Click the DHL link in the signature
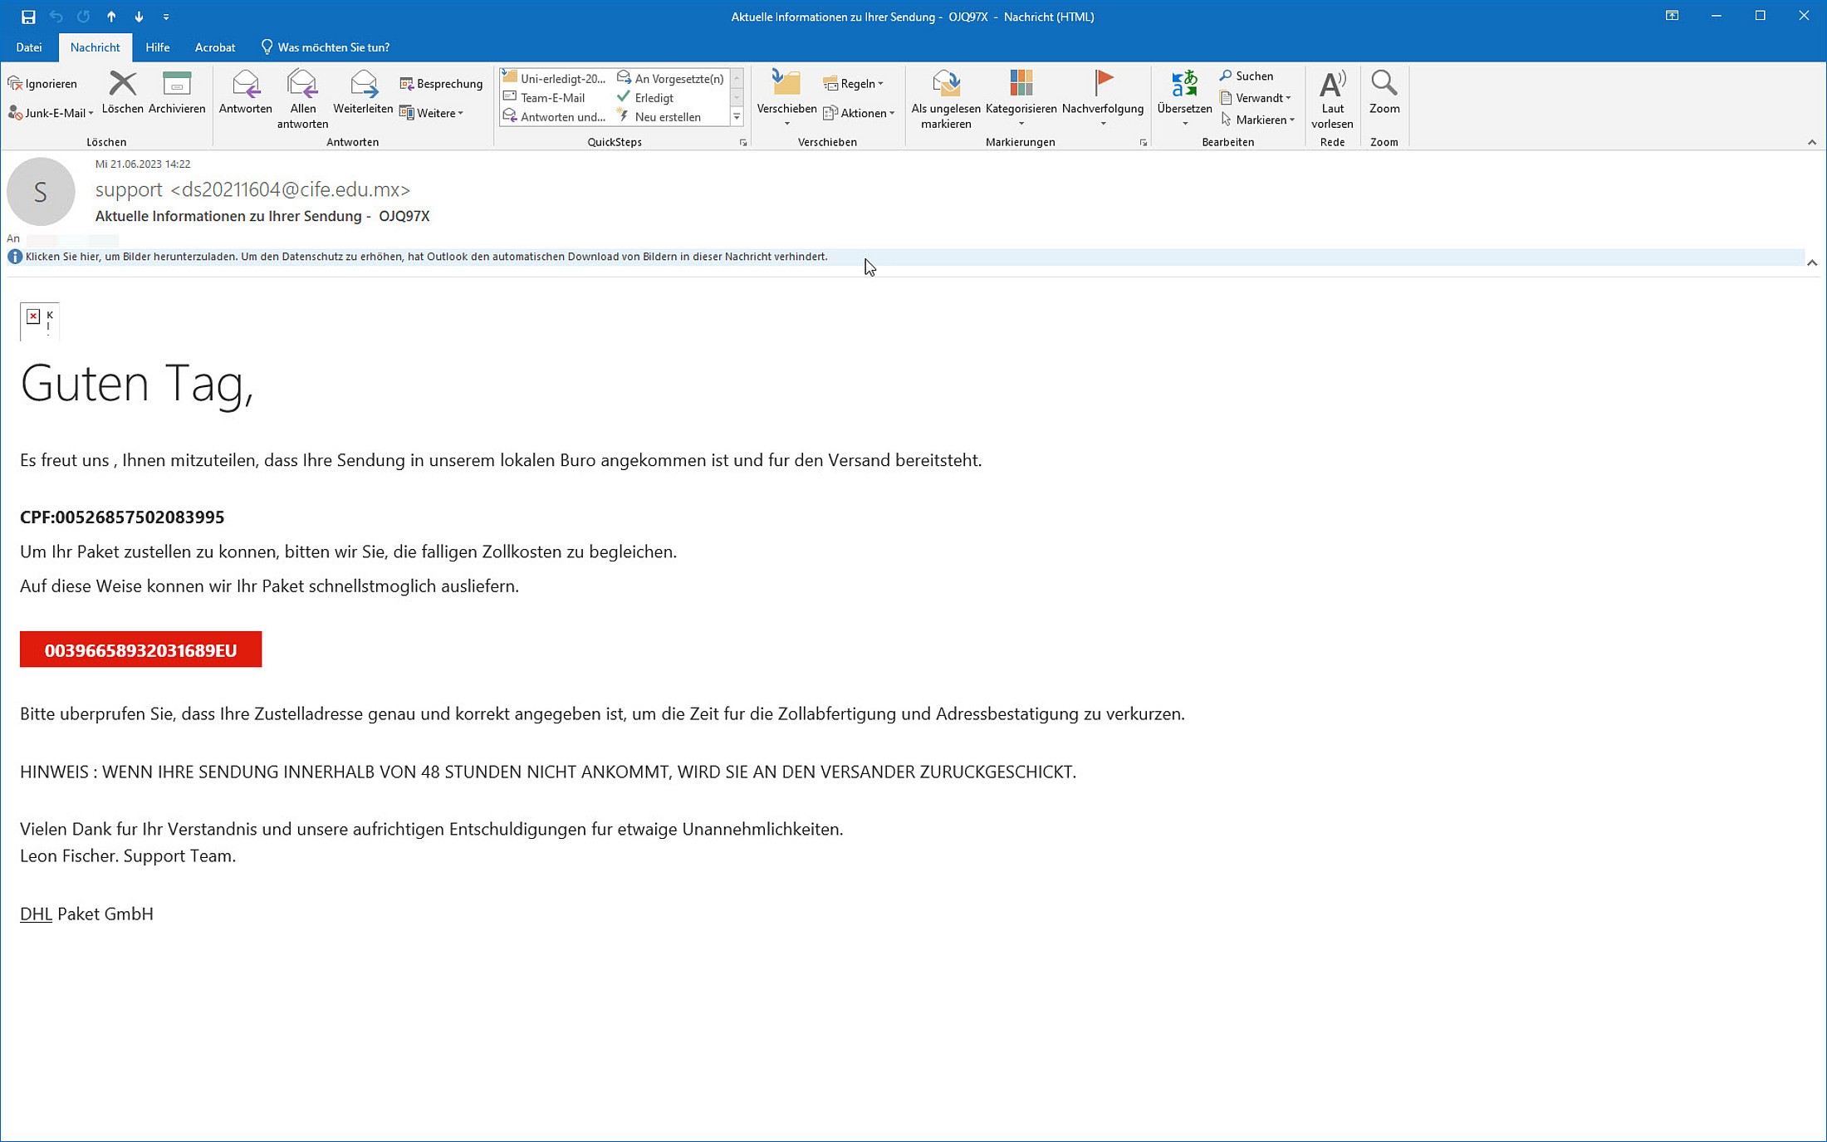1827x1142 pixels. pyautogui.click(x=36, y=914)
